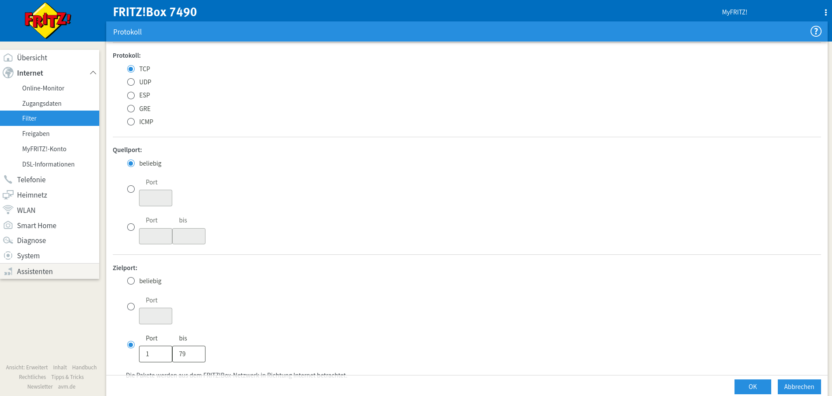Open the MyFRITZ! link in header
Image resolution: width=832 pixels, height=396 pixels.
(734, 12)
